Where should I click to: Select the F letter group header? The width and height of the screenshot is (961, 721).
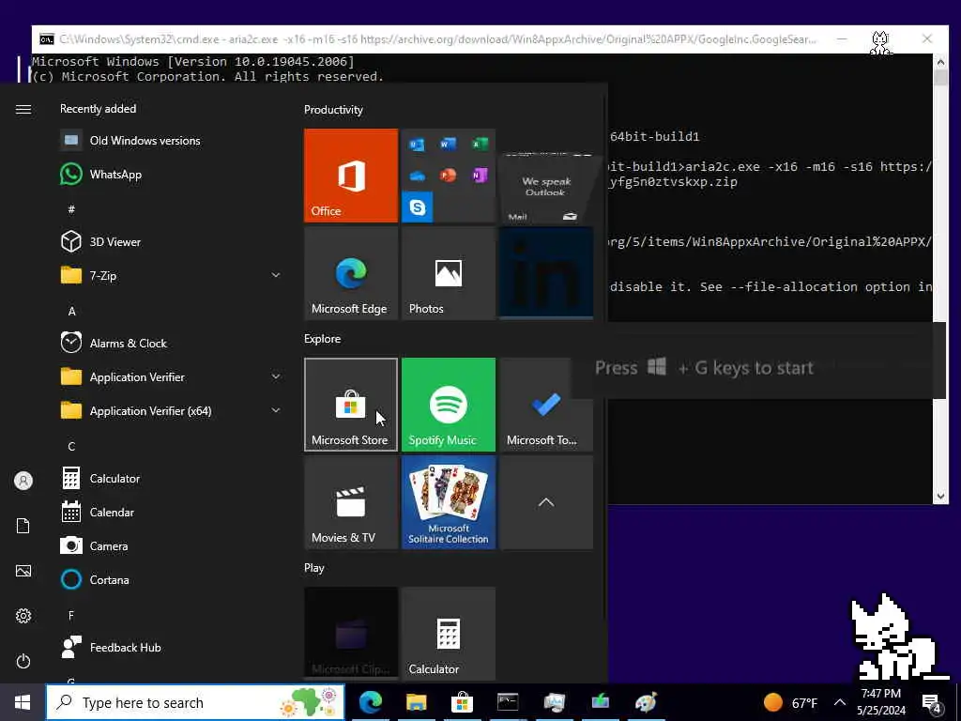coord(71,615)
